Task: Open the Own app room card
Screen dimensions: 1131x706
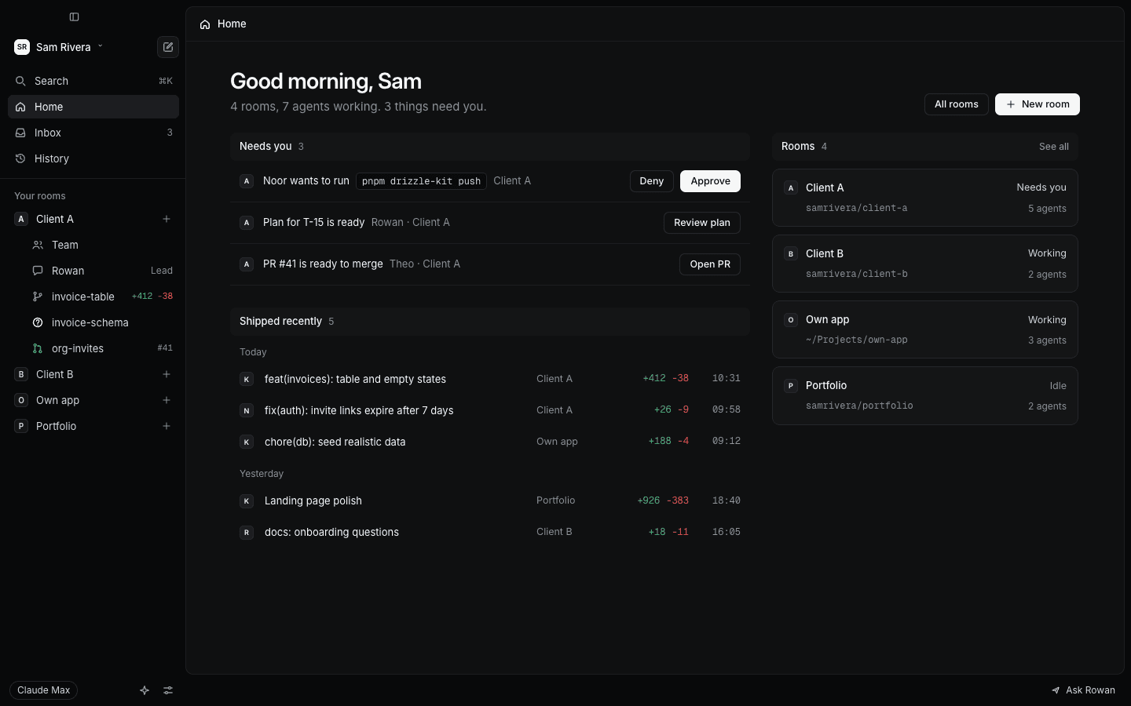Action: click(x=925, y=329)
